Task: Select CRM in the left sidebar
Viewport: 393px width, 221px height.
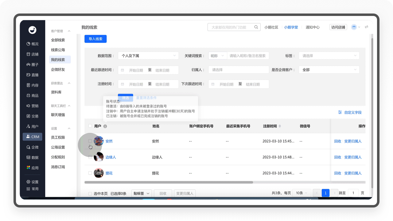Action: tap(33, 137)
